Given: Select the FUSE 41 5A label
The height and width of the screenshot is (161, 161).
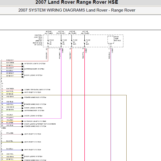Looking at the screenshot, I should [65, 42].
